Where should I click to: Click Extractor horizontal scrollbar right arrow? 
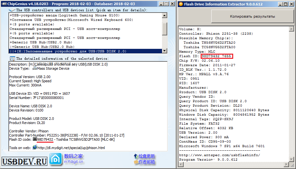[287, 165]
